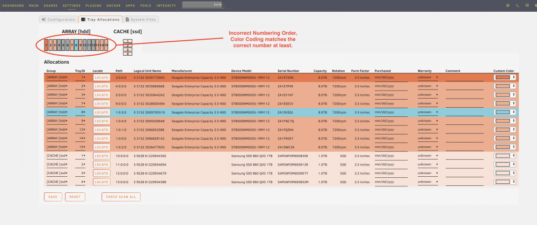Open Custom Color swatch for path 1:0:0:0 row
Viewport: 537px width, 225px height.
tap(504, 138)
